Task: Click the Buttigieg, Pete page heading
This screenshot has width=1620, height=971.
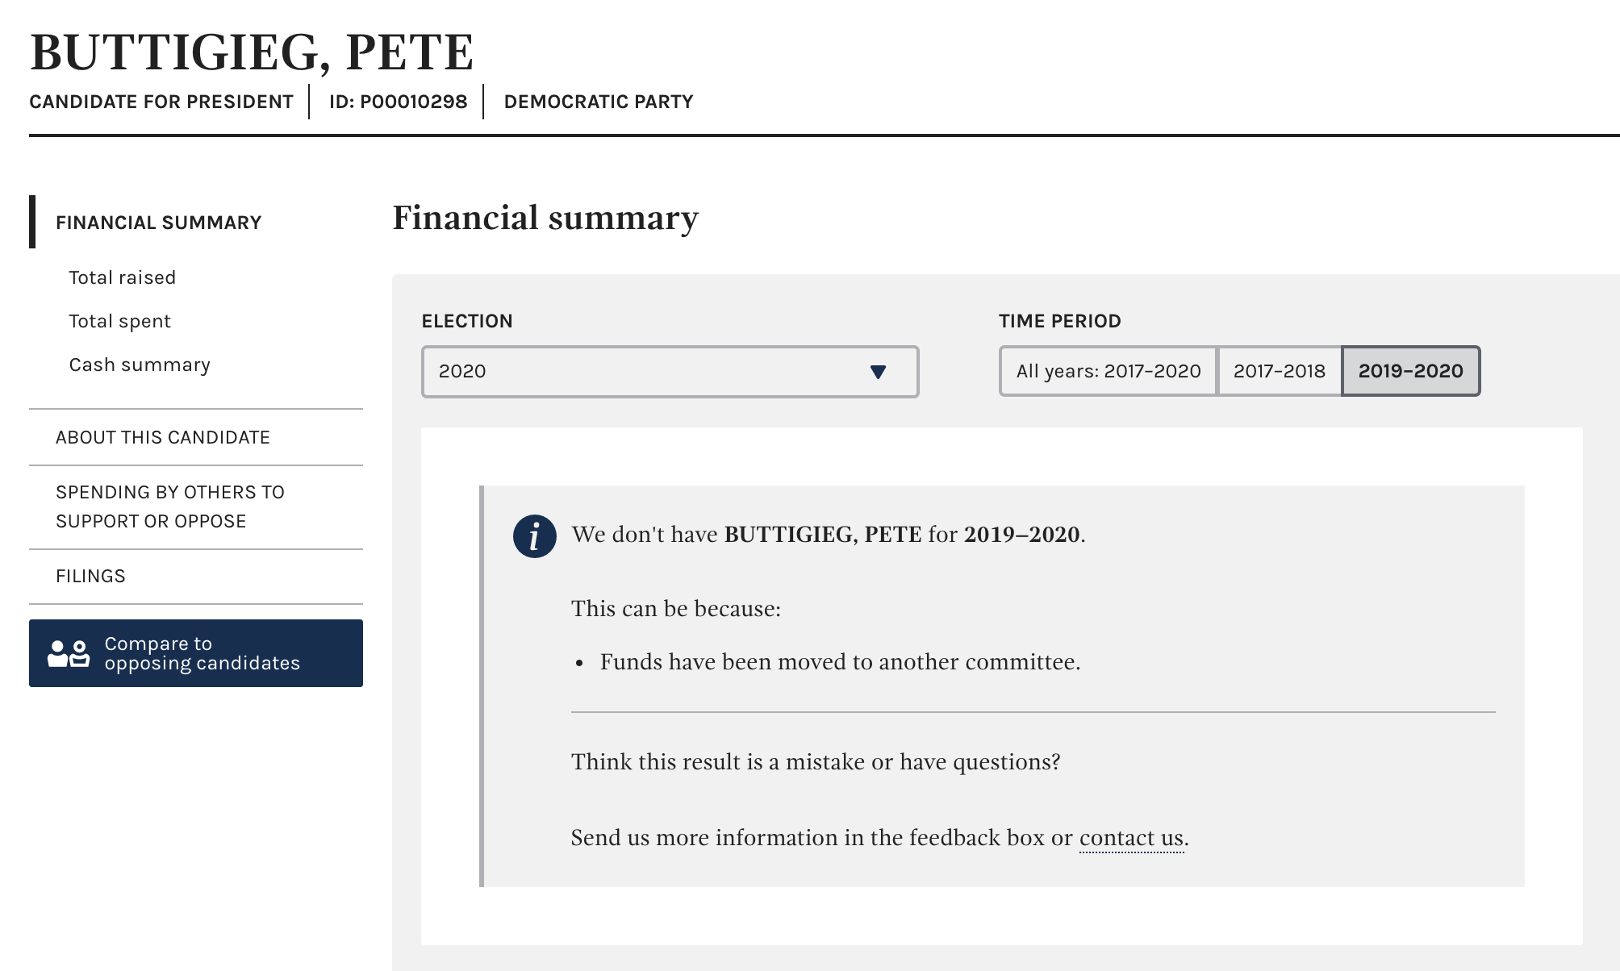Action: tap(252, 52)
